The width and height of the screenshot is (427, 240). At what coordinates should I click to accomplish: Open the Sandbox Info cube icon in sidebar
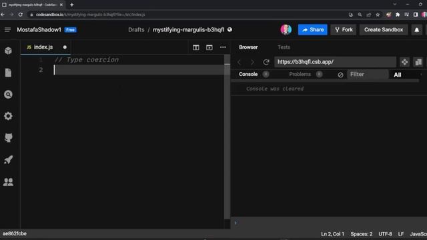8,51
